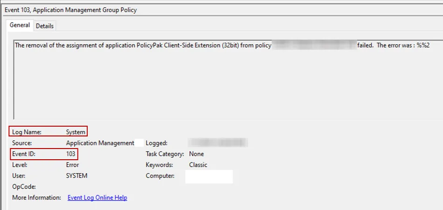443x210 pixels.
Task: Click the blank Computer name field
Action: pos(208,176)
